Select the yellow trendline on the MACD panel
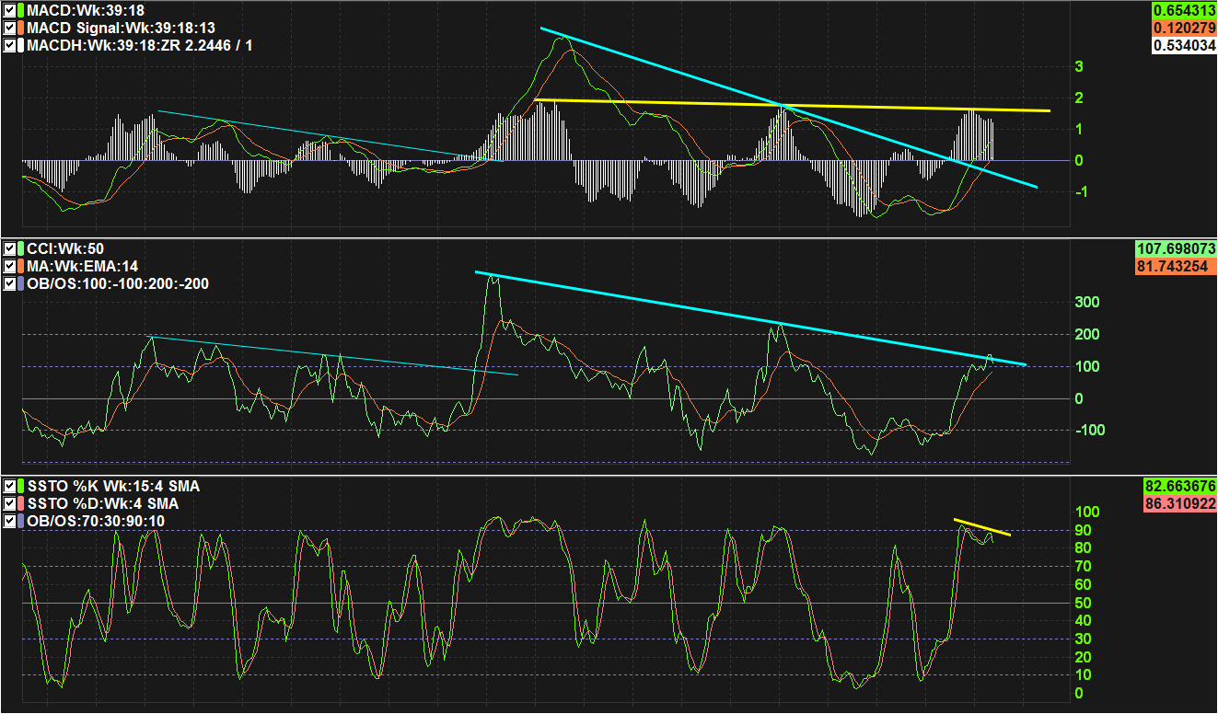Viewport: 1218px width, 714px height. tap(792, 105)
